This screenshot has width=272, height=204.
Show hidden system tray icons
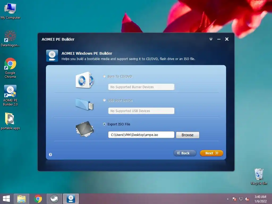coord(228,199)
